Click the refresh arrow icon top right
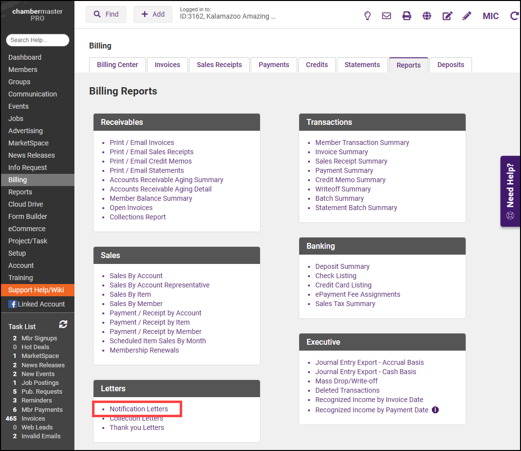 click(514, 16)
